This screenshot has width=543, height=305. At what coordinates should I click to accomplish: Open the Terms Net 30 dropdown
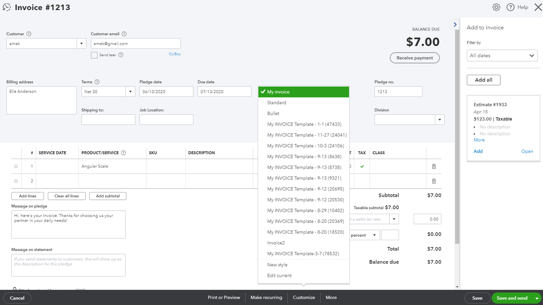(130, 91)
